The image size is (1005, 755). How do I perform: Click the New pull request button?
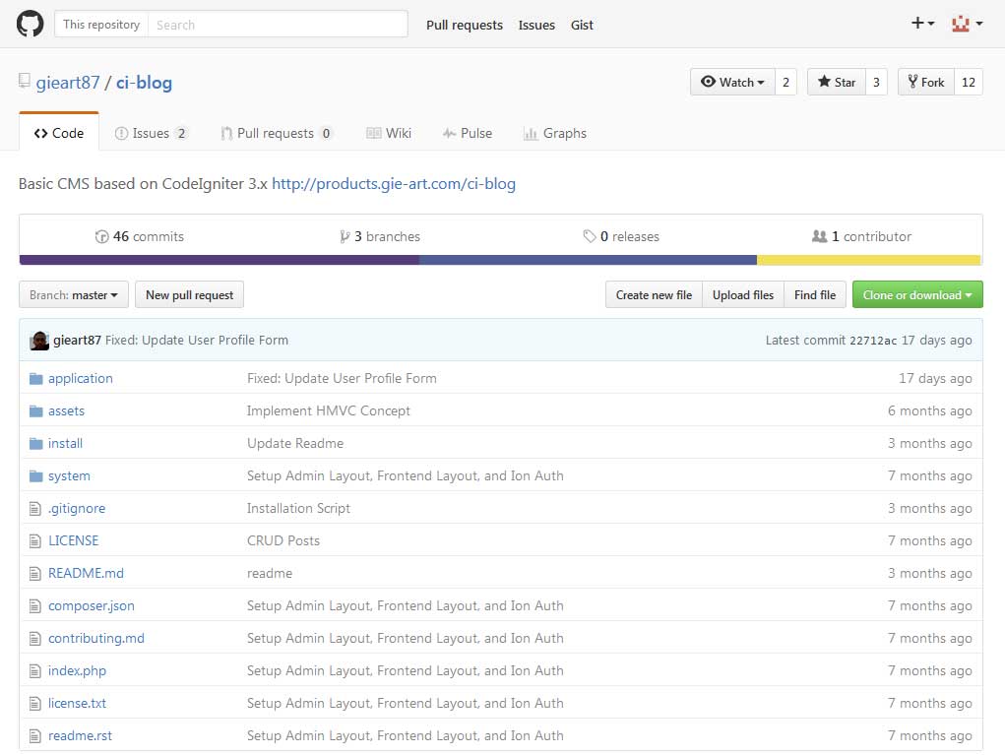coord(189,295)
